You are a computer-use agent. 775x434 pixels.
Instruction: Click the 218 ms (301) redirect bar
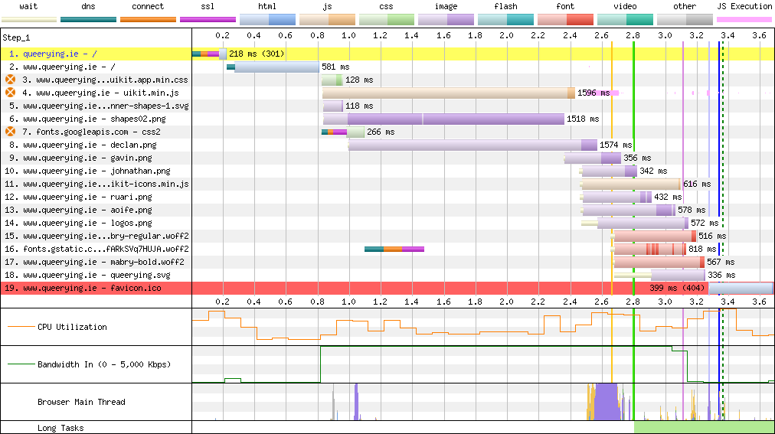point(209,54)
